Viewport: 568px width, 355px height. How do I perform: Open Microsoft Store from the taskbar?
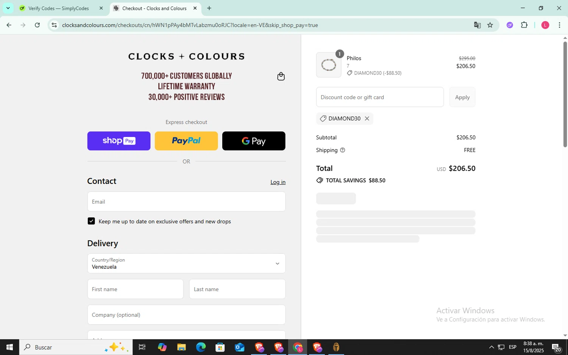click(x=220, y=347)
